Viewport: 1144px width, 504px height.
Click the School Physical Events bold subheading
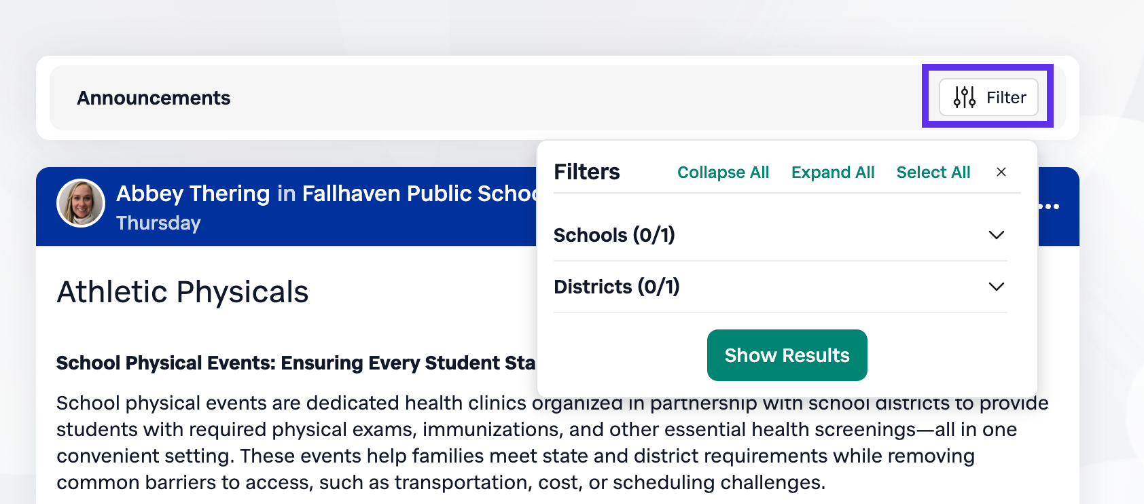[x=296, y=363]
